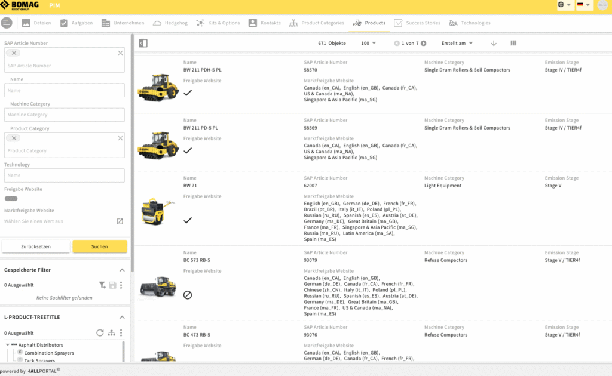Open the Success Stories tab
Viewport: 612px width, 376px height.
[417, 23]
